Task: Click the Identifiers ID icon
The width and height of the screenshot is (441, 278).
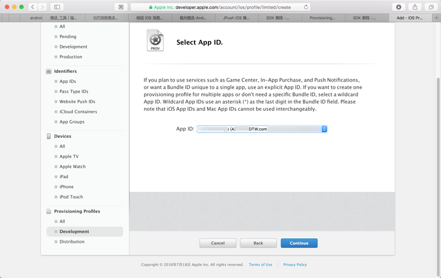Action: [x=49, y=71]
